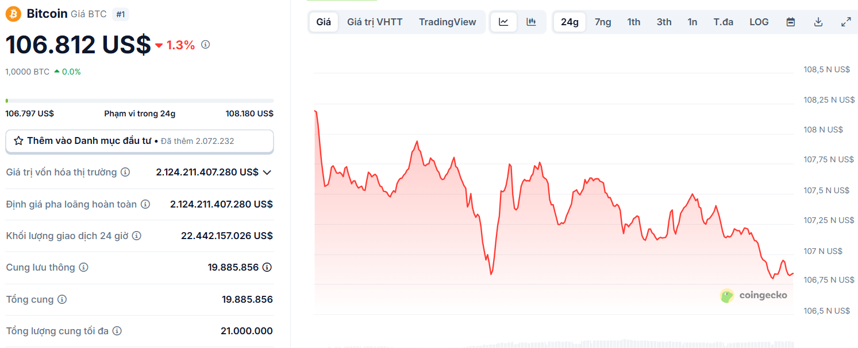Select the Giá chart tab

[324, 22]
